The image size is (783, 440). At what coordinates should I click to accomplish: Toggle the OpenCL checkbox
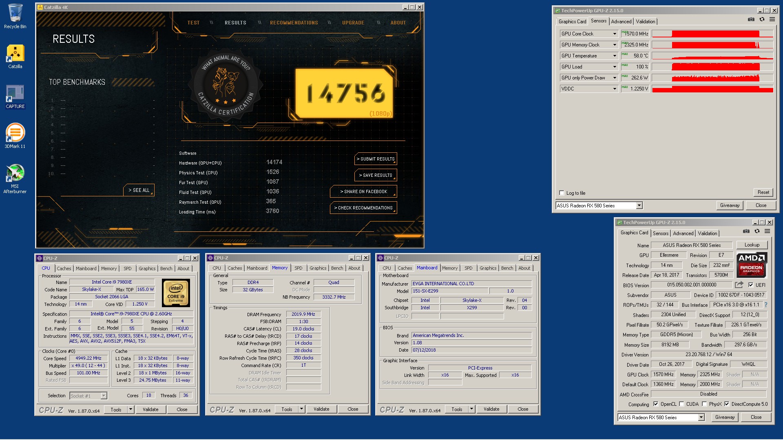[x=656, y=404]
